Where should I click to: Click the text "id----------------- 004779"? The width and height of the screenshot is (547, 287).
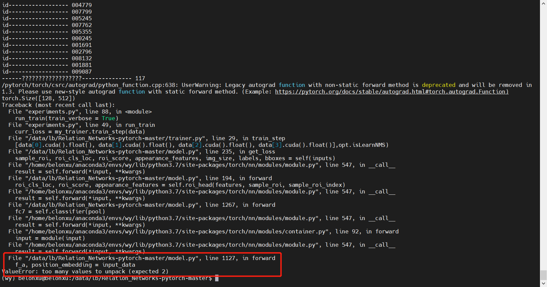point(47,5)
